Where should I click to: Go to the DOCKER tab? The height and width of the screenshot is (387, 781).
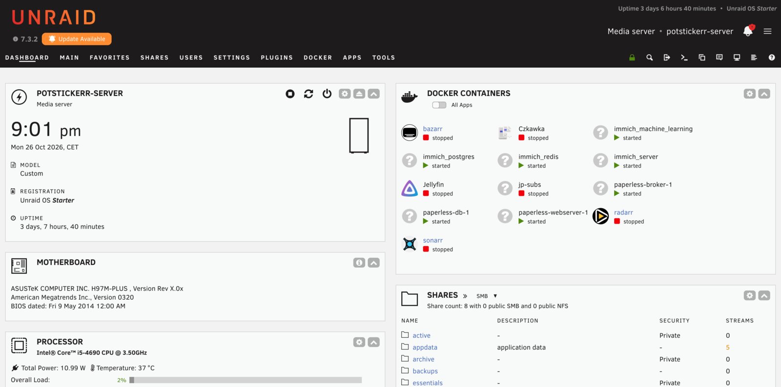click(318, 58)
